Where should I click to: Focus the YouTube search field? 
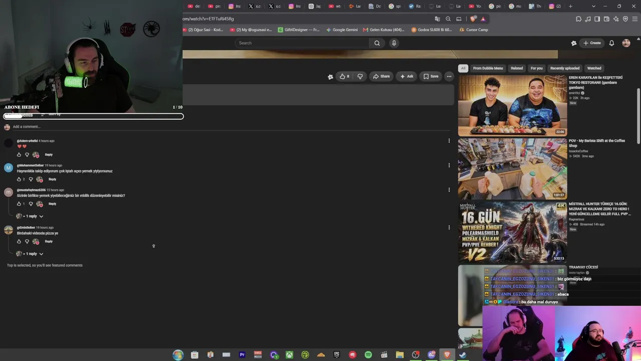tap(303, 43)
